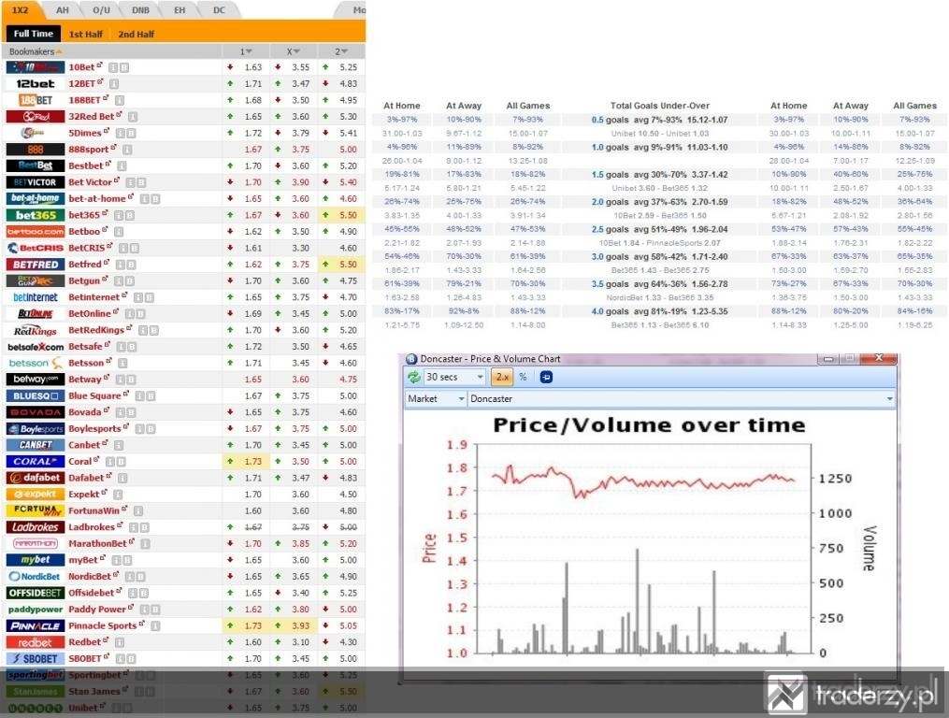Click the Betway logo
Screen dimensions: 949x718
36,380
